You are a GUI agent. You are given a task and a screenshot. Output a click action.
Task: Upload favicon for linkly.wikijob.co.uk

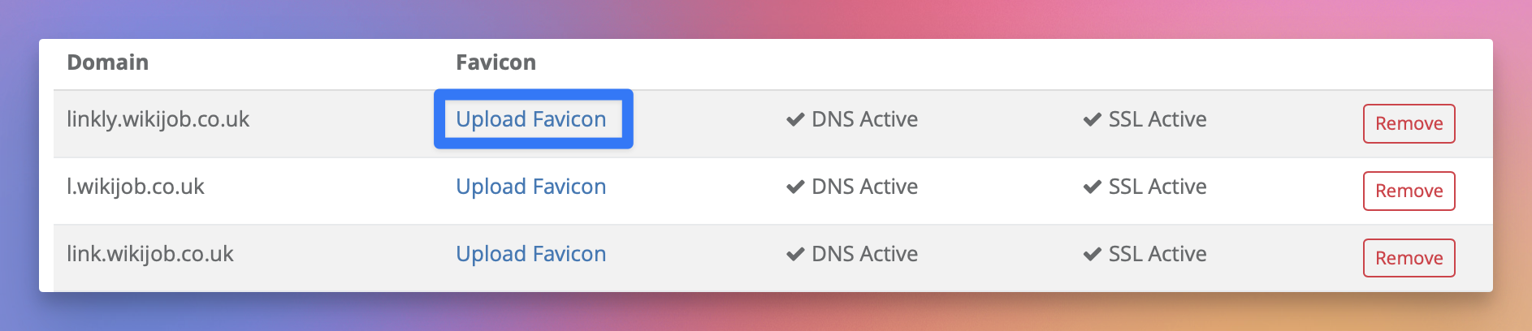click(x=530, y=119)
